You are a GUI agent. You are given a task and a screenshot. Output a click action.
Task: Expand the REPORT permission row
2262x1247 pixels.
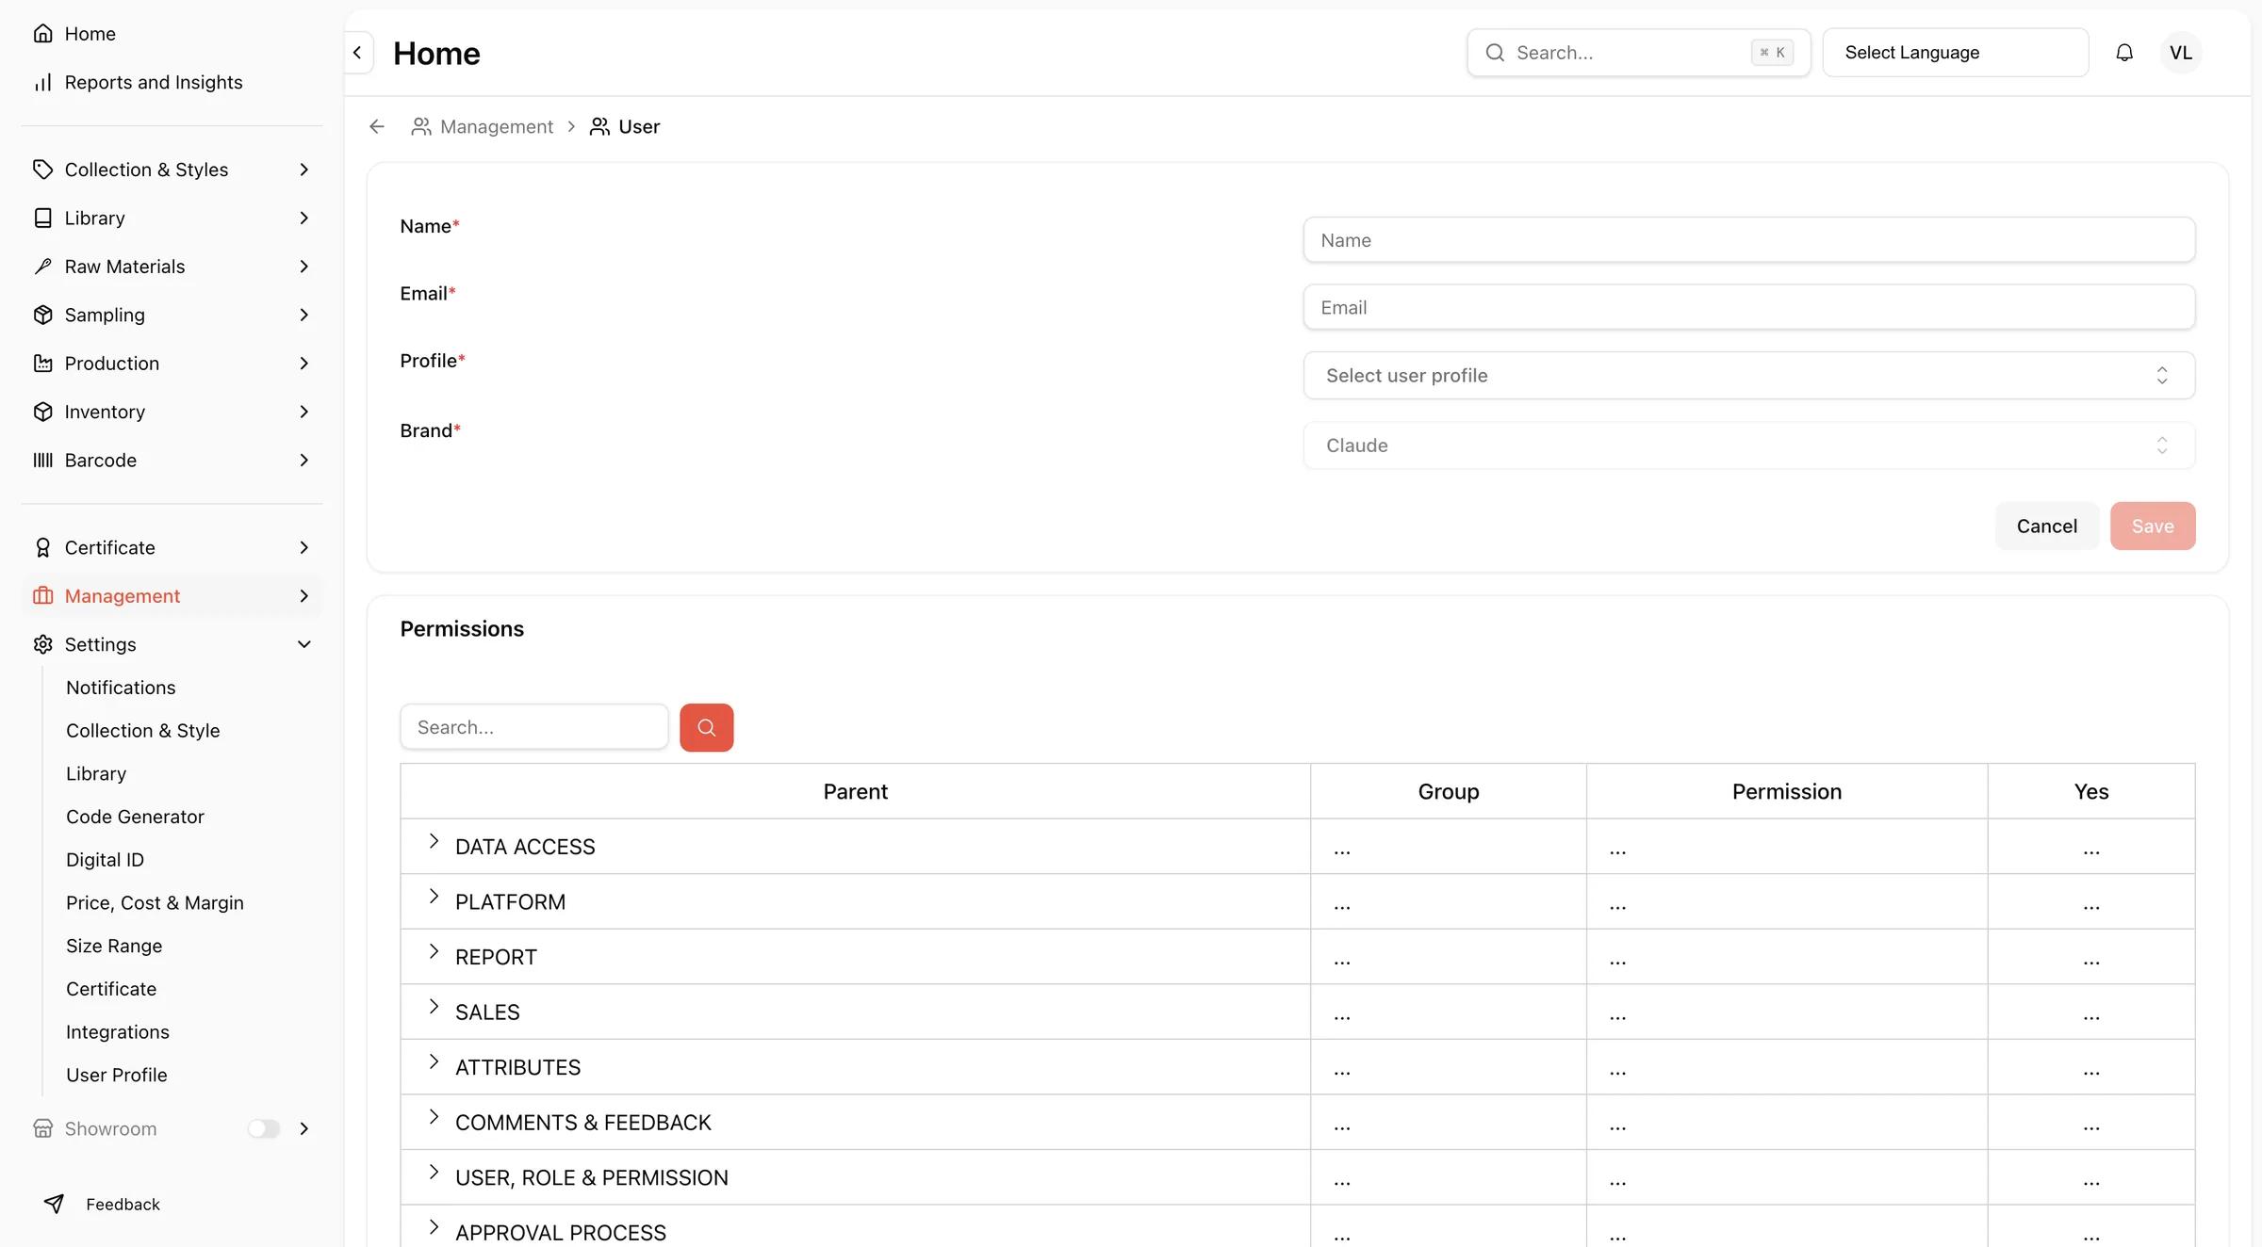434,951
